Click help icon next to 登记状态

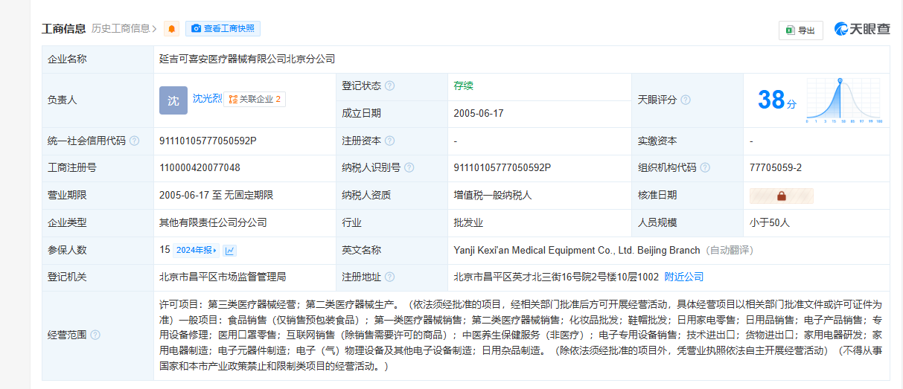pos(390,86)
